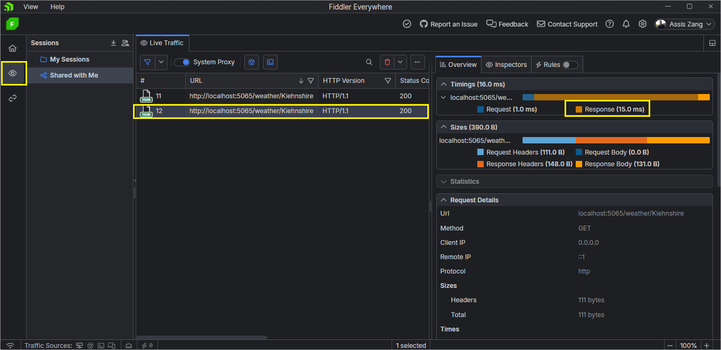The width and height of the screenshot is (721, 350).
Task: Open the delete options dropdown arrow
Action: coord(401,62)
